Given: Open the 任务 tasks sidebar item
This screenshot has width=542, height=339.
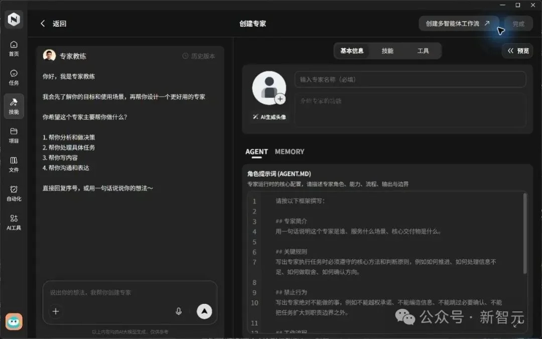Looking at the screenshot, I should click(14, 77).
